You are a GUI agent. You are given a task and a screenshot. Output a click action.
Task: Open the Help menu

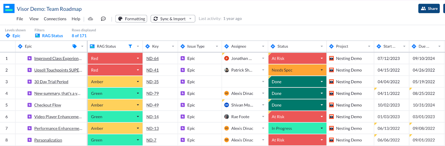(x=76, y=19)
